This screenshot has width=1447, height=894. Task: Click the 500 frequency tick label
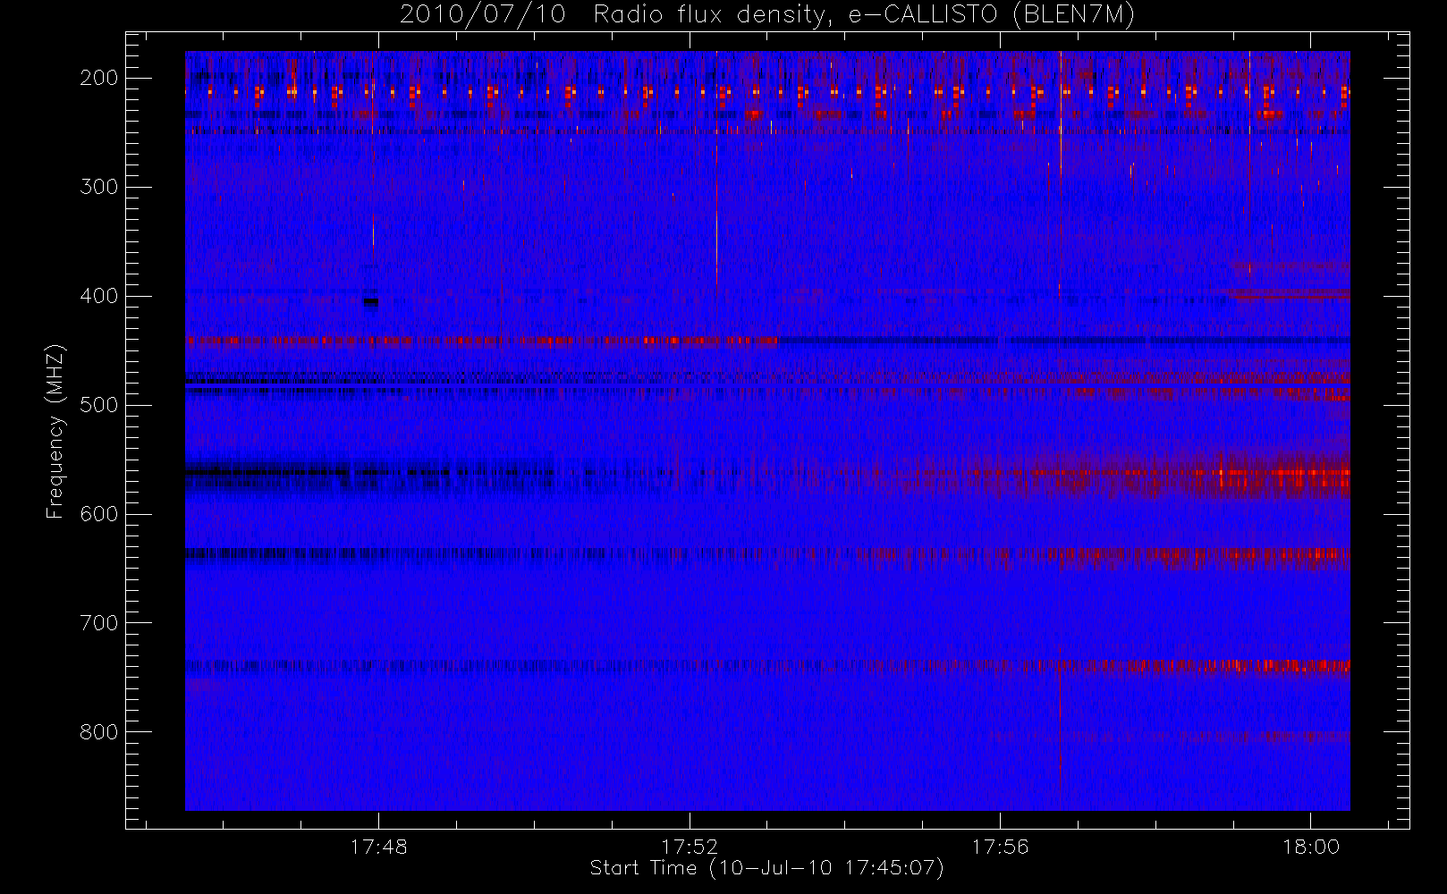[99, 405]
